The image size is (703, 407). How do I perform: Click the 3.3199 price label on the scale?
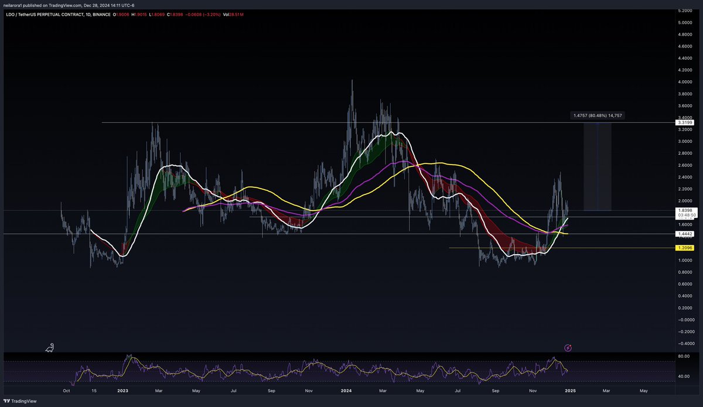click(684, 123)
